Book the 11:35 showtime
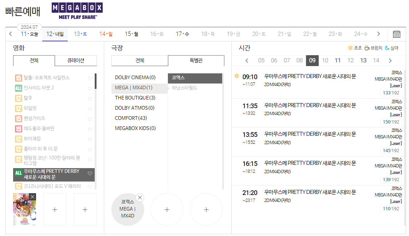Viewport: 409px width, 236px height. point(318,113)
